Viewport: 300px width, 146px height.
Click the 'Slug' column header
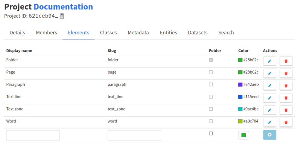point(112,51)
